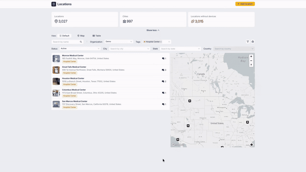Collapse stats with Show less

pos(153,30)
